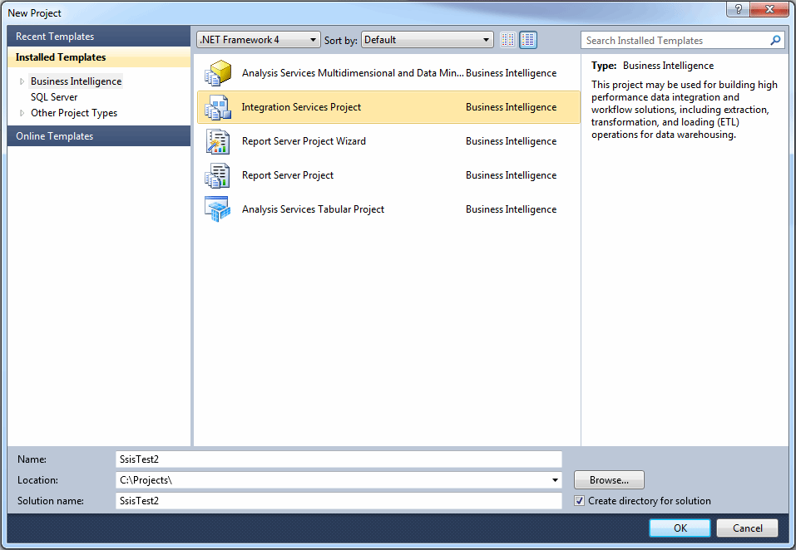
Task: Open the Online Templates section
Action: pyautogui.click(x=53, y=135)
